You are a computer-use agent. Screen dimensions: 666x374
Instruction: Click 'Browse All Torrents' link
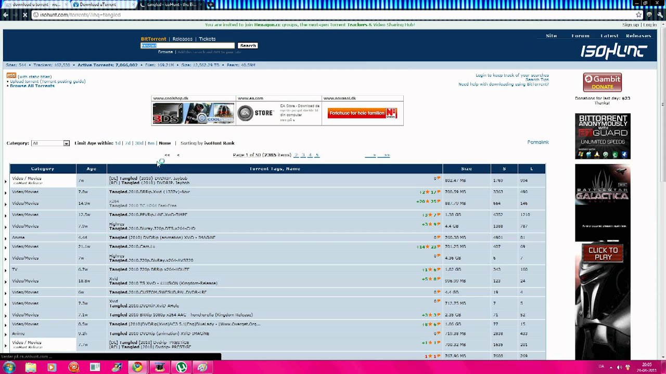pos(32,86)
